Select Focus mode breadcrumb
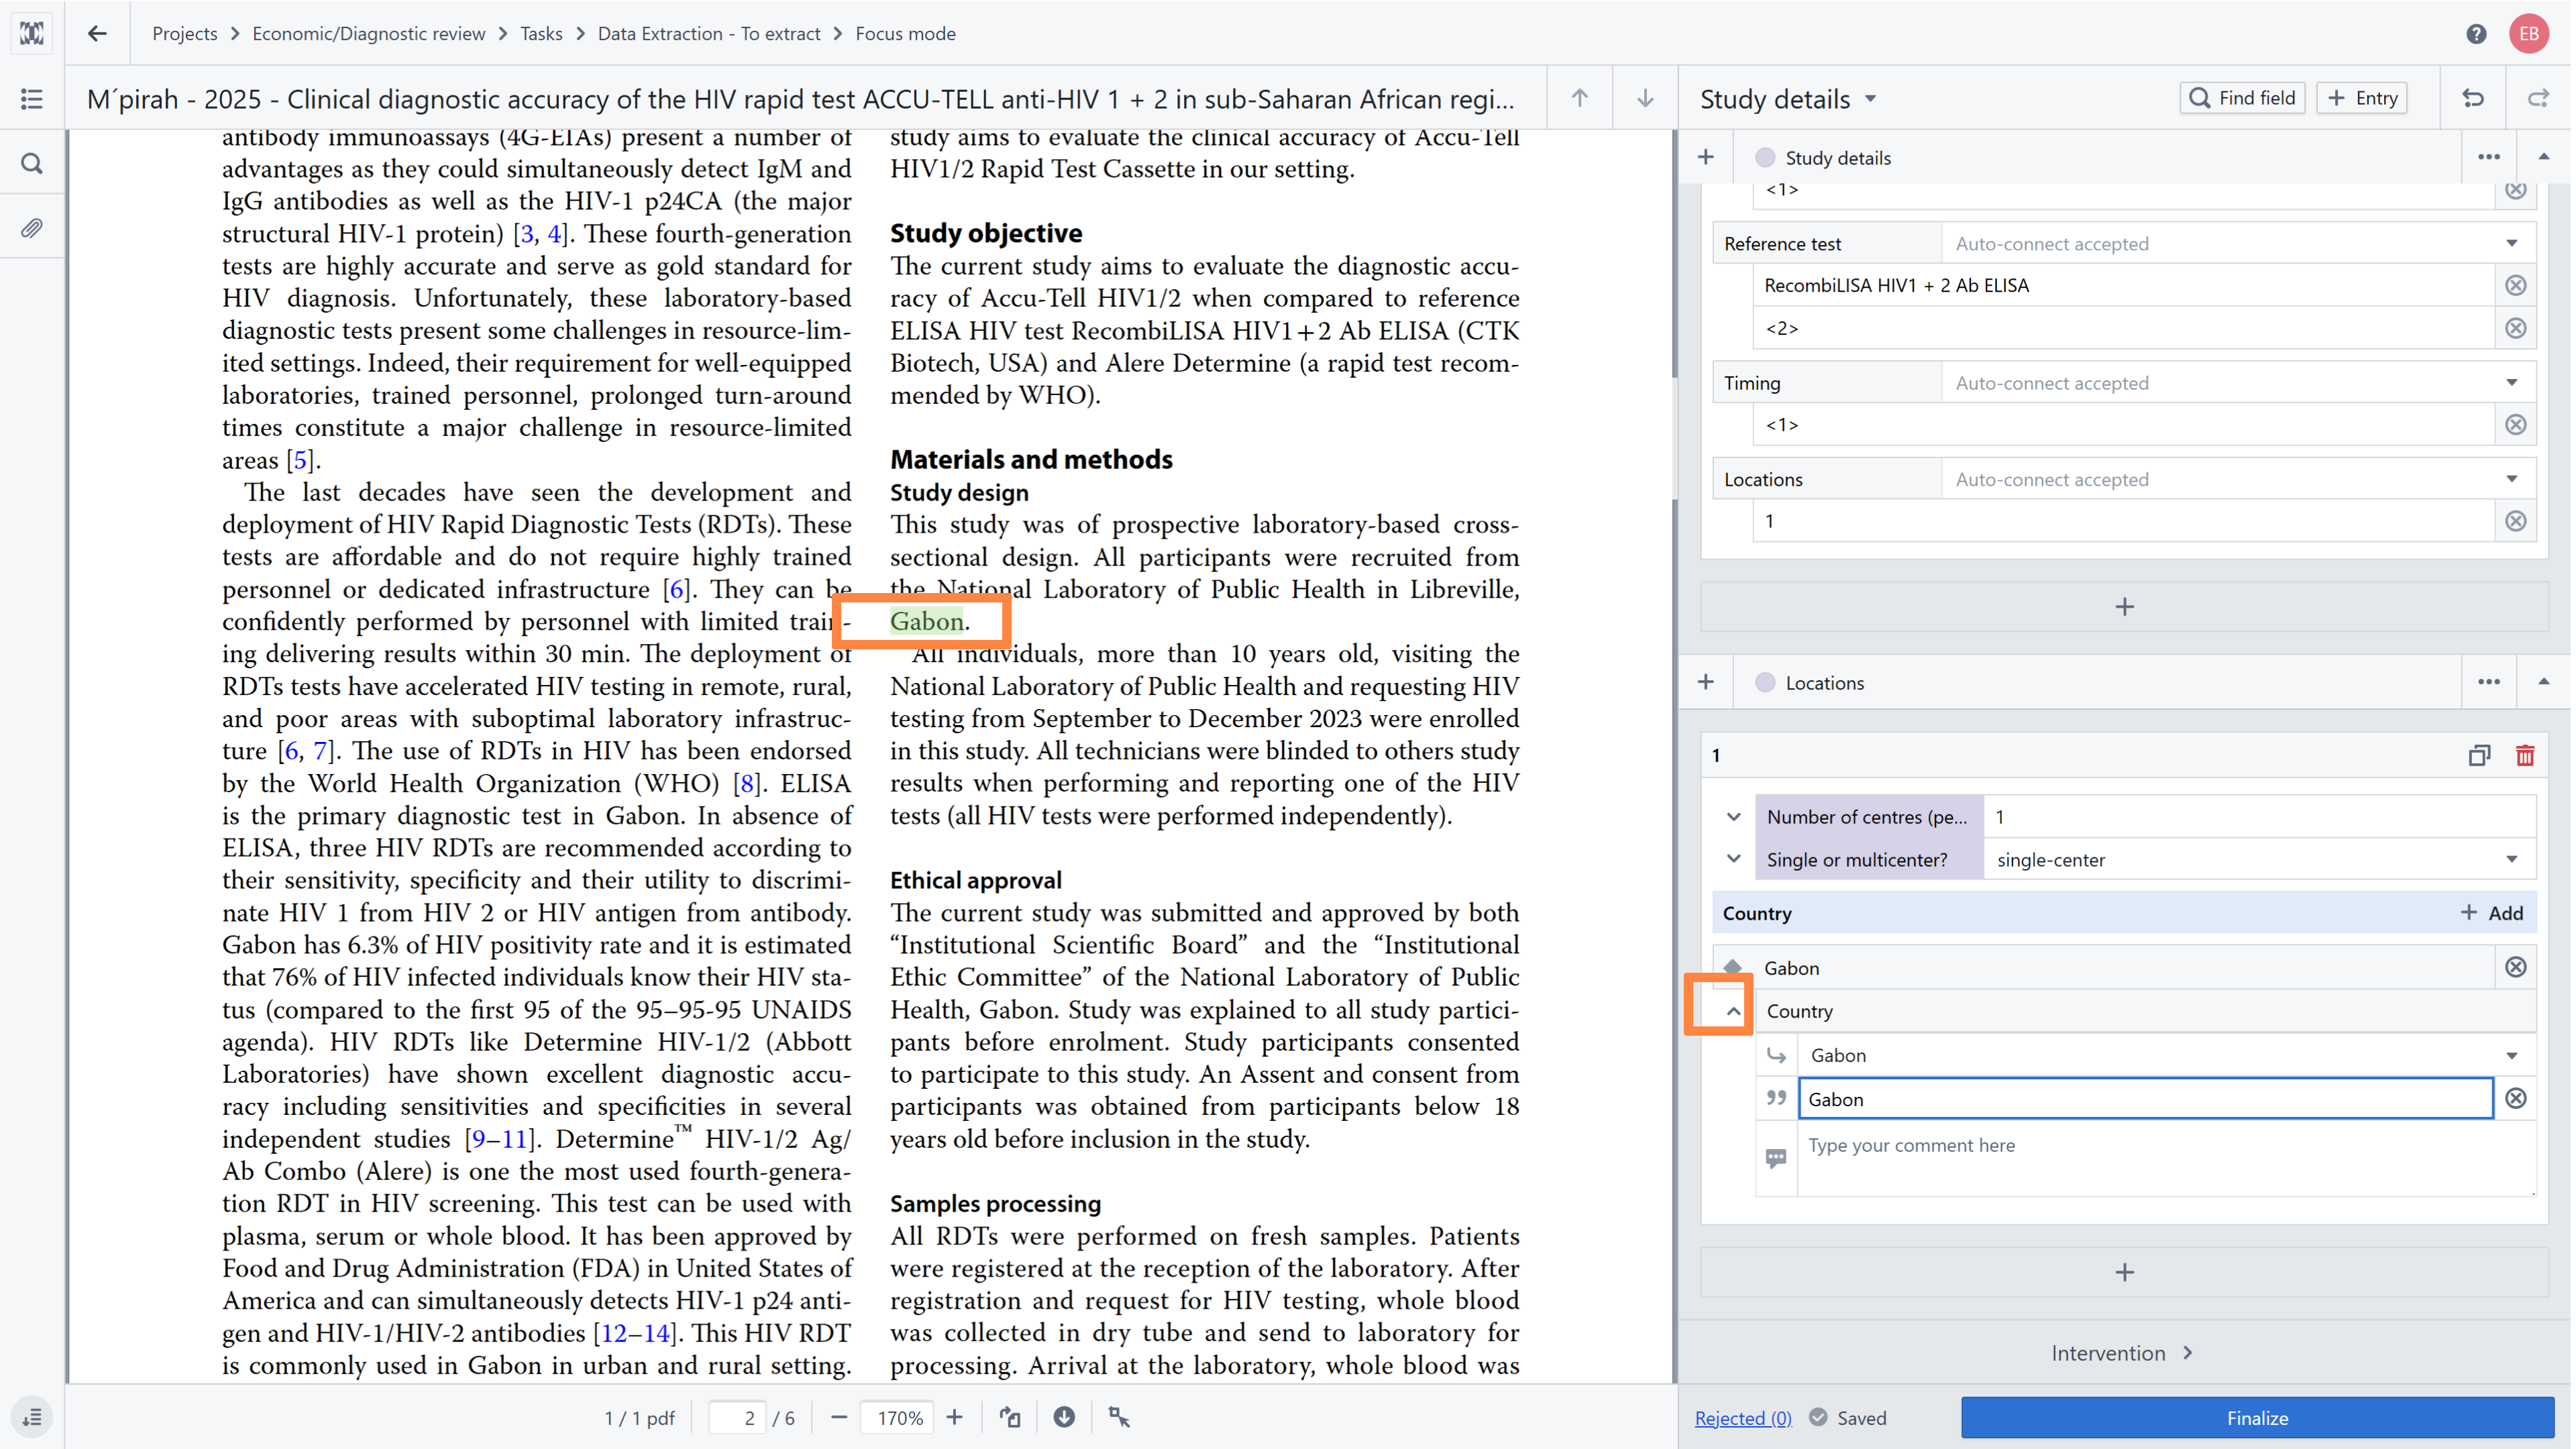Screen dimensions: 2576x1449 (x=905, y=33)
